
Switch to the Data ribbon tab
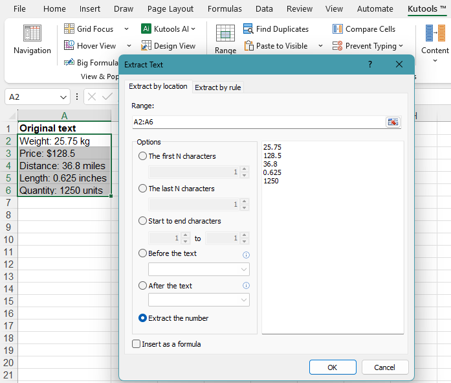click(x=264, y=9)
